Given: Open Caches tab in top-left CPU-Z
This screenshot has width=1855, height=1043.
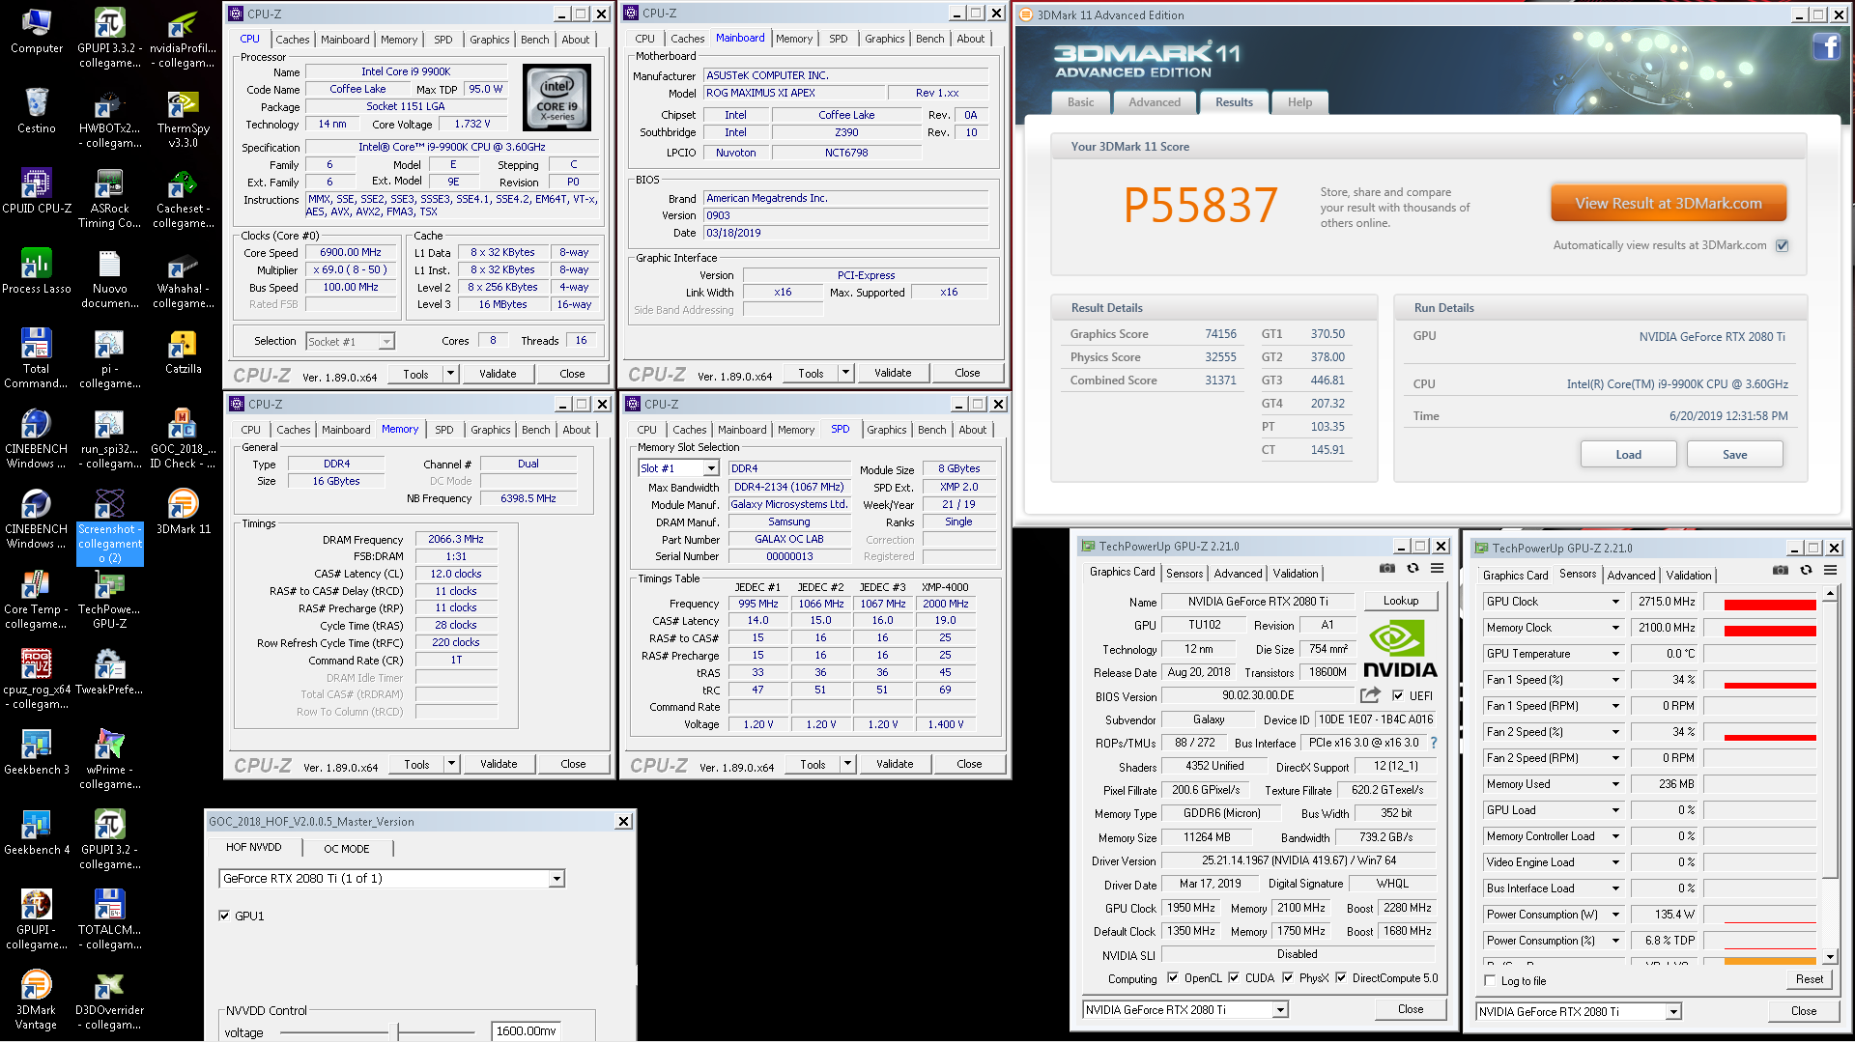Looking at the screenshot, I should 293,40.
